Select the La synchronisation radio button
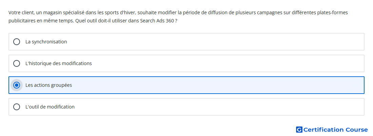This screenshot has width=373, height=136. point(16,42)
